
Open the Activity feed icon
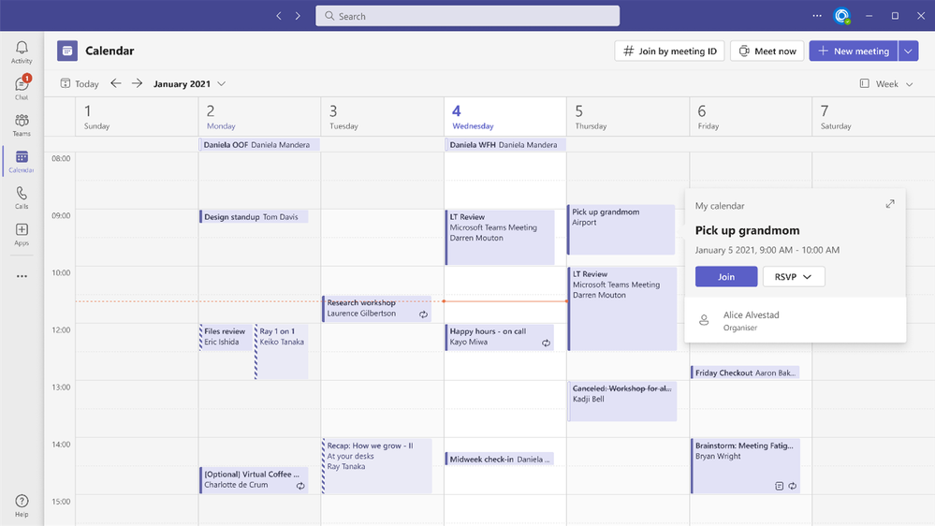(x=22, y=51)
